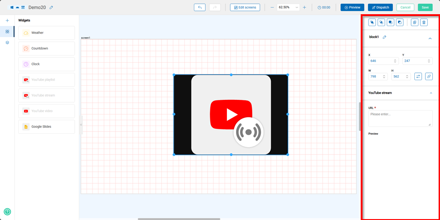Viewport: 440px width, 220px height.
Task: Click the undo arrow button
Action: [x=199, y=7]
